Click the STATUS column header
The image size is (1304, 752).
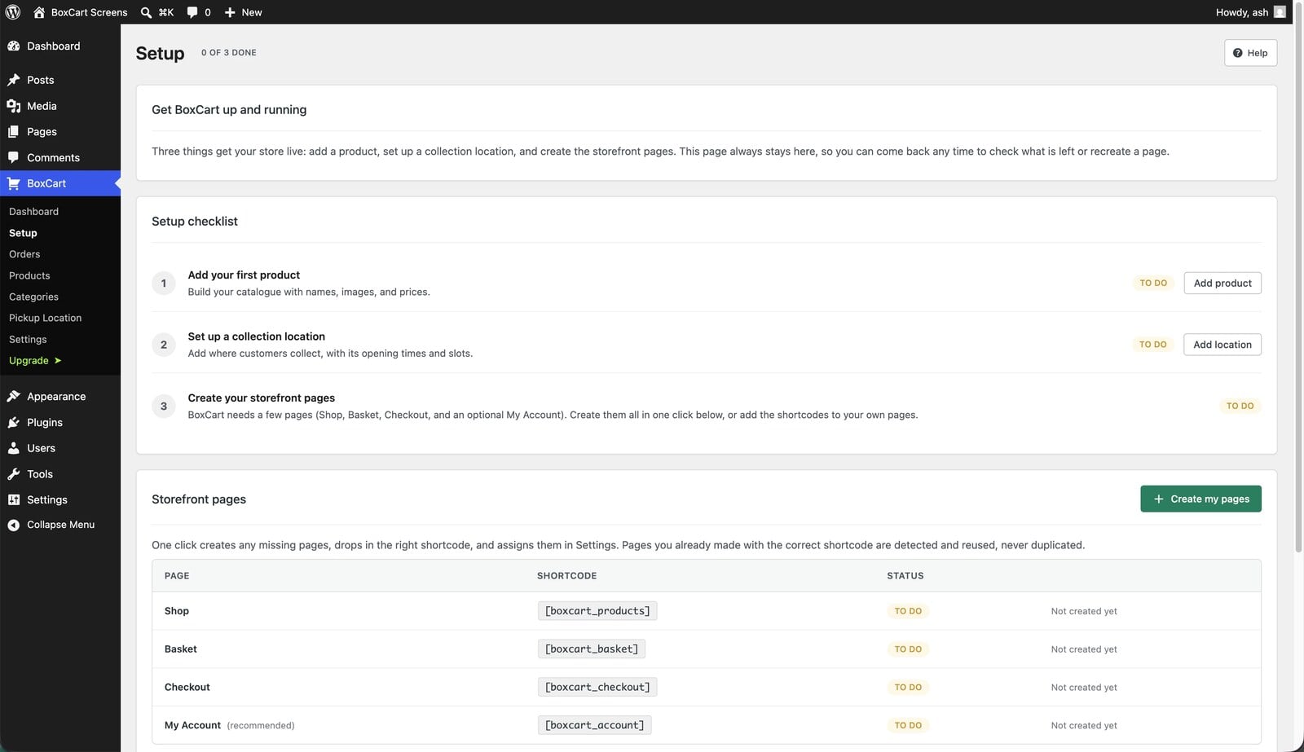905,576
